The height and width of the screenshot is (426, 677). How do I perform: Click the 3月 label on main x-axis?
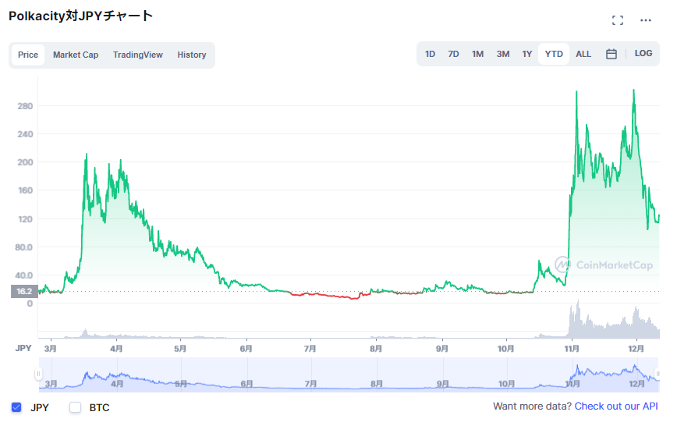50,348
